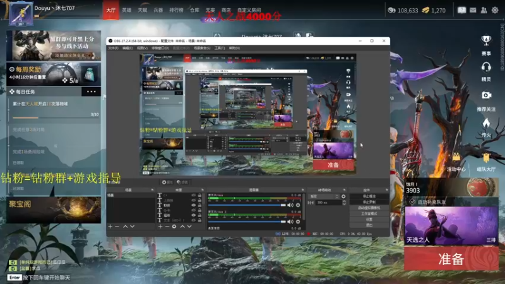
Task: Expand the 每日任务 three-dots menu
Action: pos(91,92)
